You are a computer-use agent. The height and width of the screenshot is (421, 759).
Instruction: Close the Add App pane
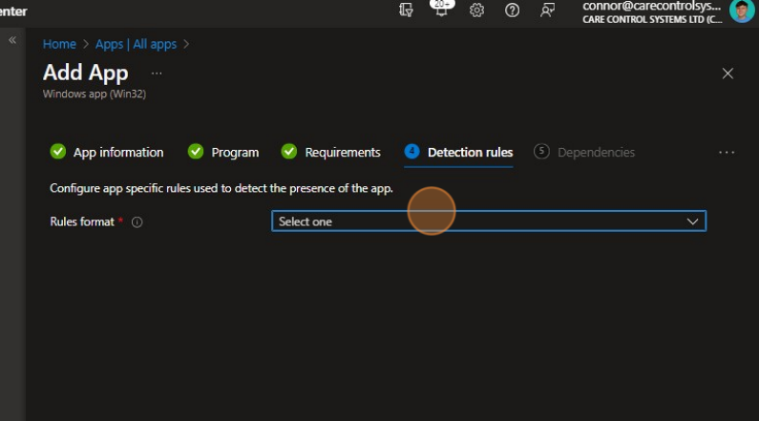[727, 74]
